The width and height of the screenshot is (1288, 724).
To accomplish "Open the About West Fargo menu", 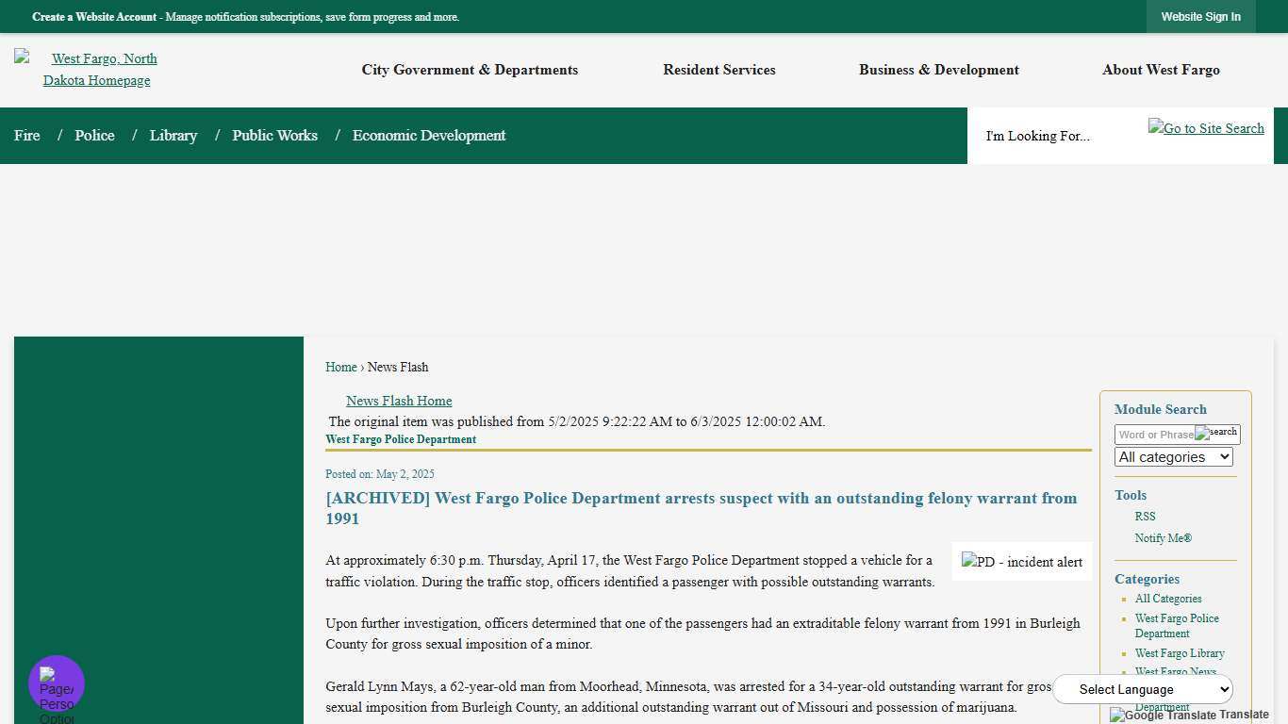I will point(1161,70).
